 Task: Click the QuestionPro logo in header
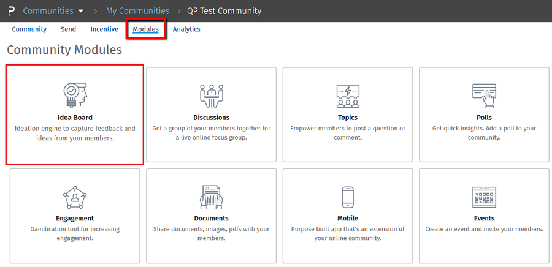pyautogui.click(x=10, y=11)
